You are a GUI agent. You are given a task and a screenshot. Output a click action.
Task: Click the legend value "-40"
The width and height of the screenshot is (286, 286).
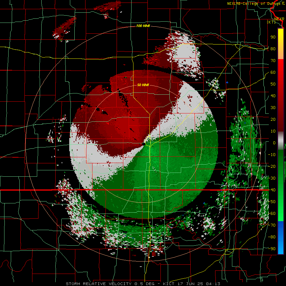click(x=272, y=190)
